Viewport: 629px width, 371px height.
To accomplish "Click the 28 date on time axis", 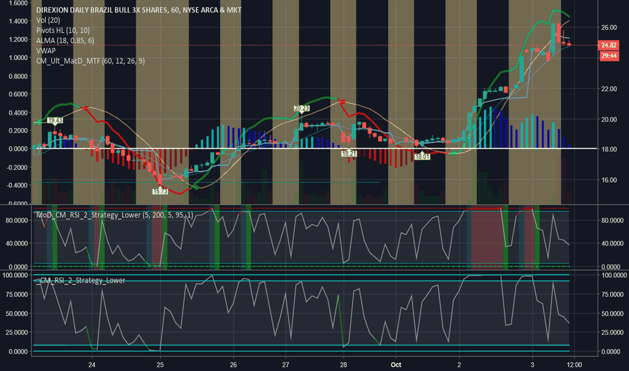I will (344, 364).
